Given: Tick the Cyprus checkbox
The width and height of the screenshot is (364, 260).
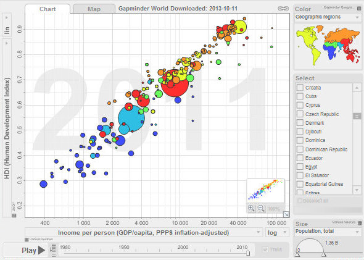Looking at the screenshot, I should pos(300,105).
